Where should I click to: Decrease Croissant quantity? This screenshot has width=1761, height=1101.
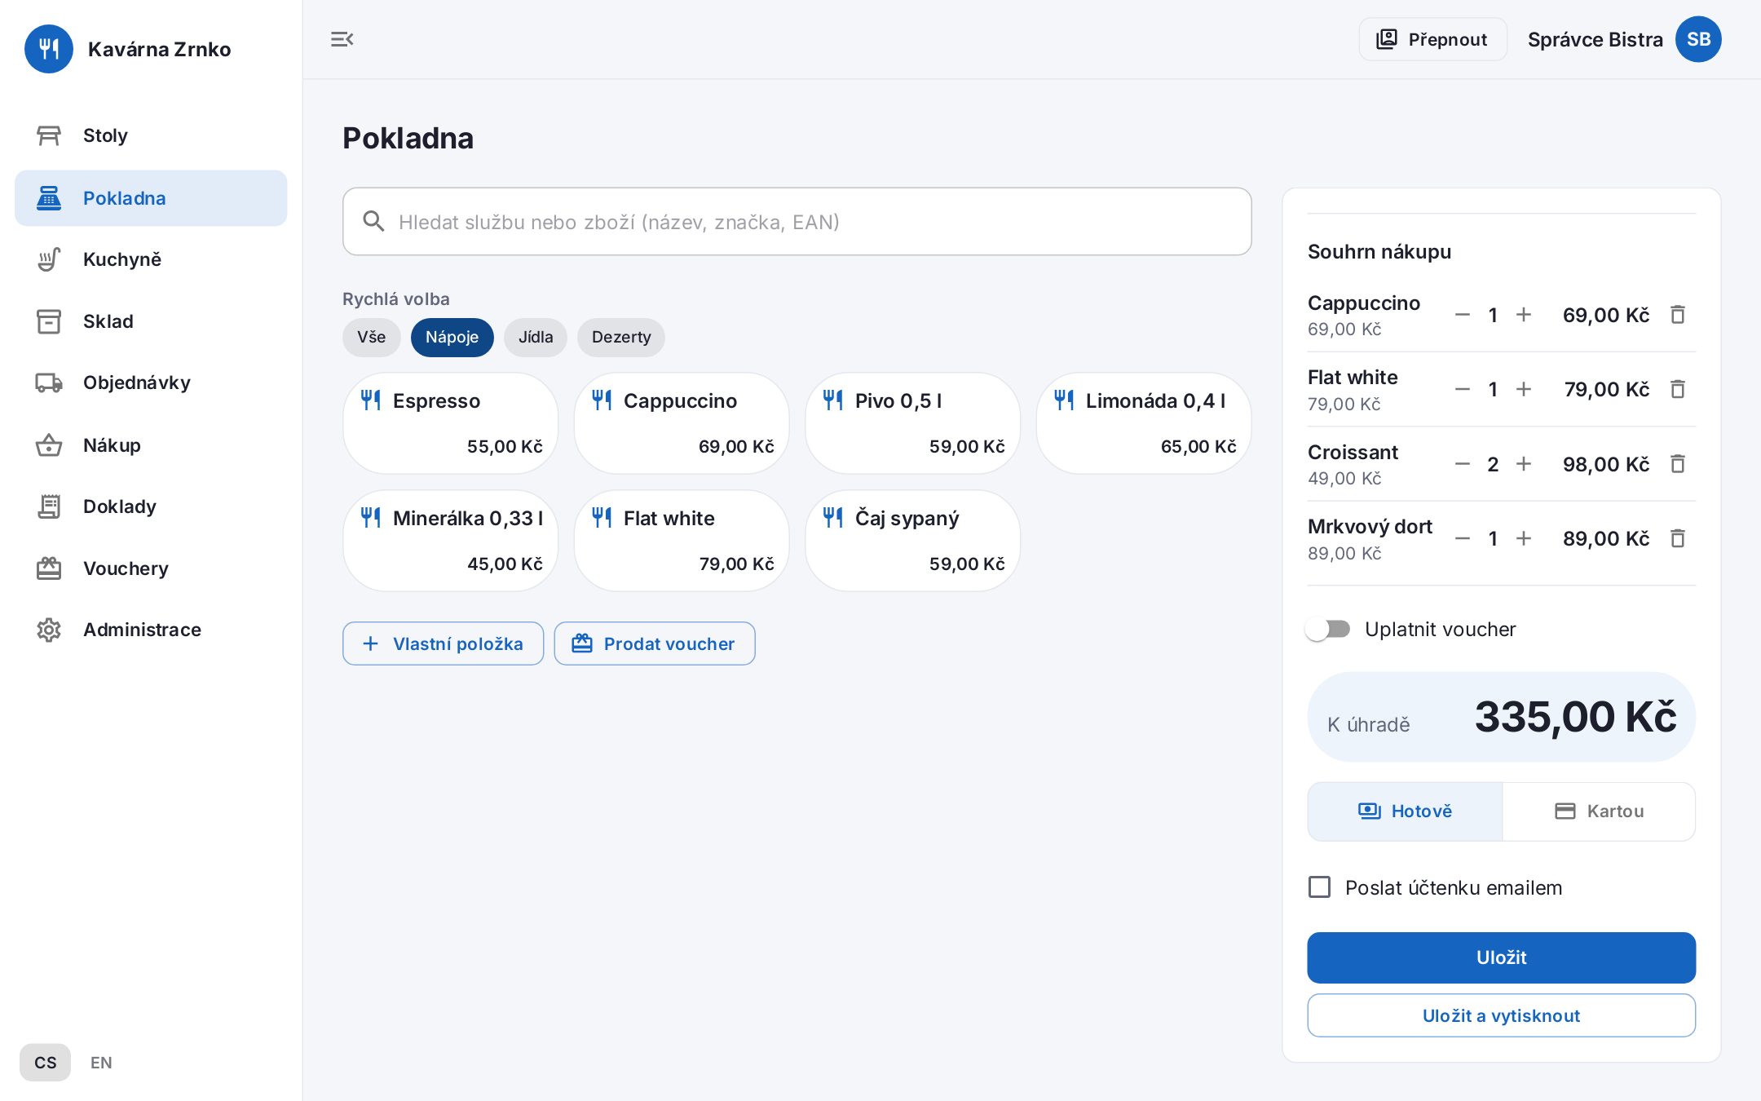1463,464
